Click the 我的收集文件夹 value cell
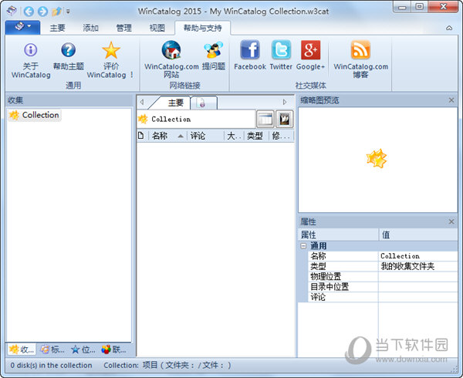This screenshot has width=463, height=378. pos(417,266)
